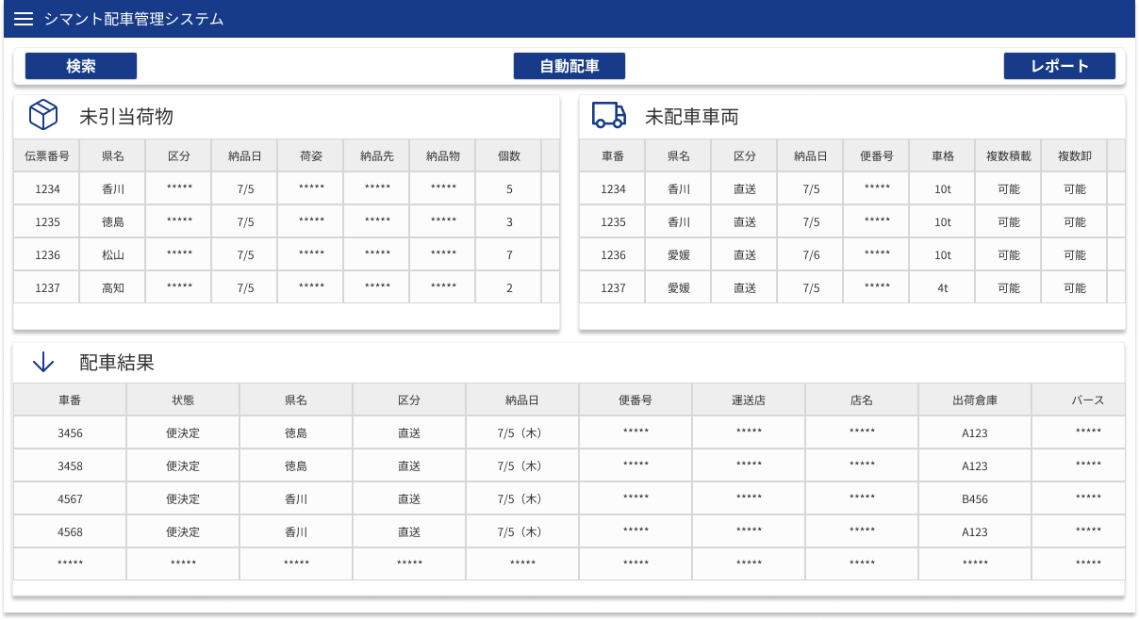This screenshot has height=620, width=1139.
Task: Select result row 4568
Action: (x=569, y=531)
